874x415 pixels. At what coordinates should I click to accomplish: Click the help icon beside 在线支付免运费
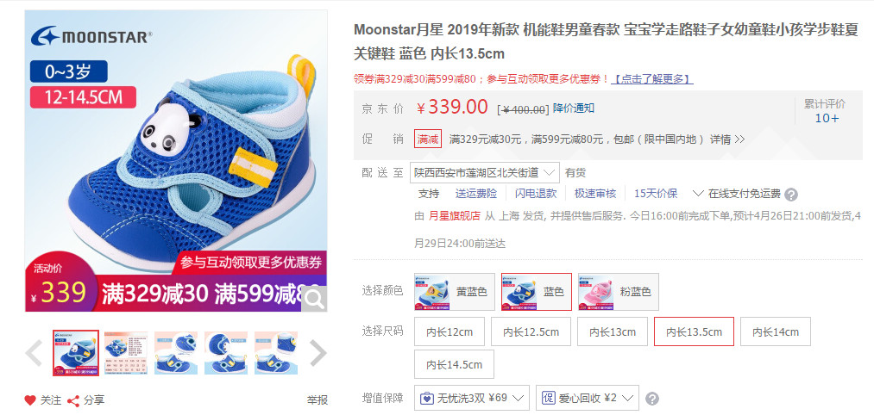click(791, 195)
